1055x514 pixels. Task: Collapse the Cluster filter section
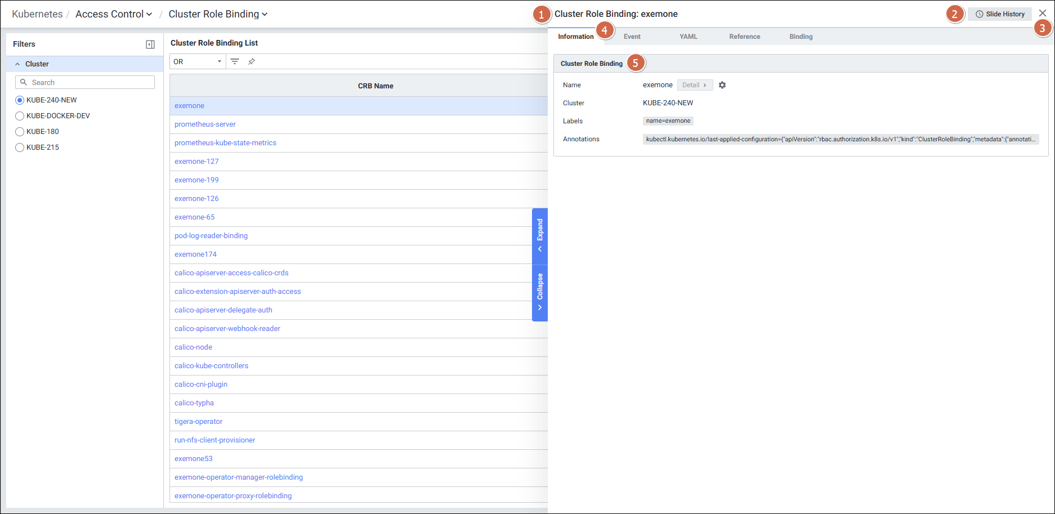click(17, 64)
